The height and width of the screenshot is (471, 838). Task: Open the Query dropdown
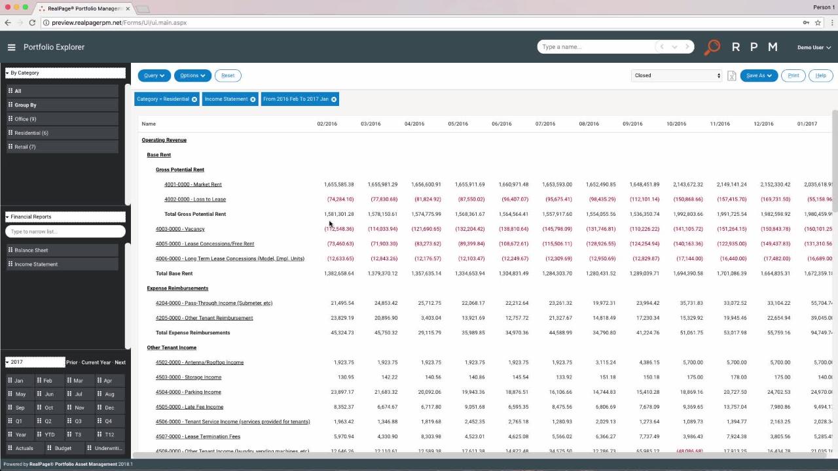[x=155, y=75]
